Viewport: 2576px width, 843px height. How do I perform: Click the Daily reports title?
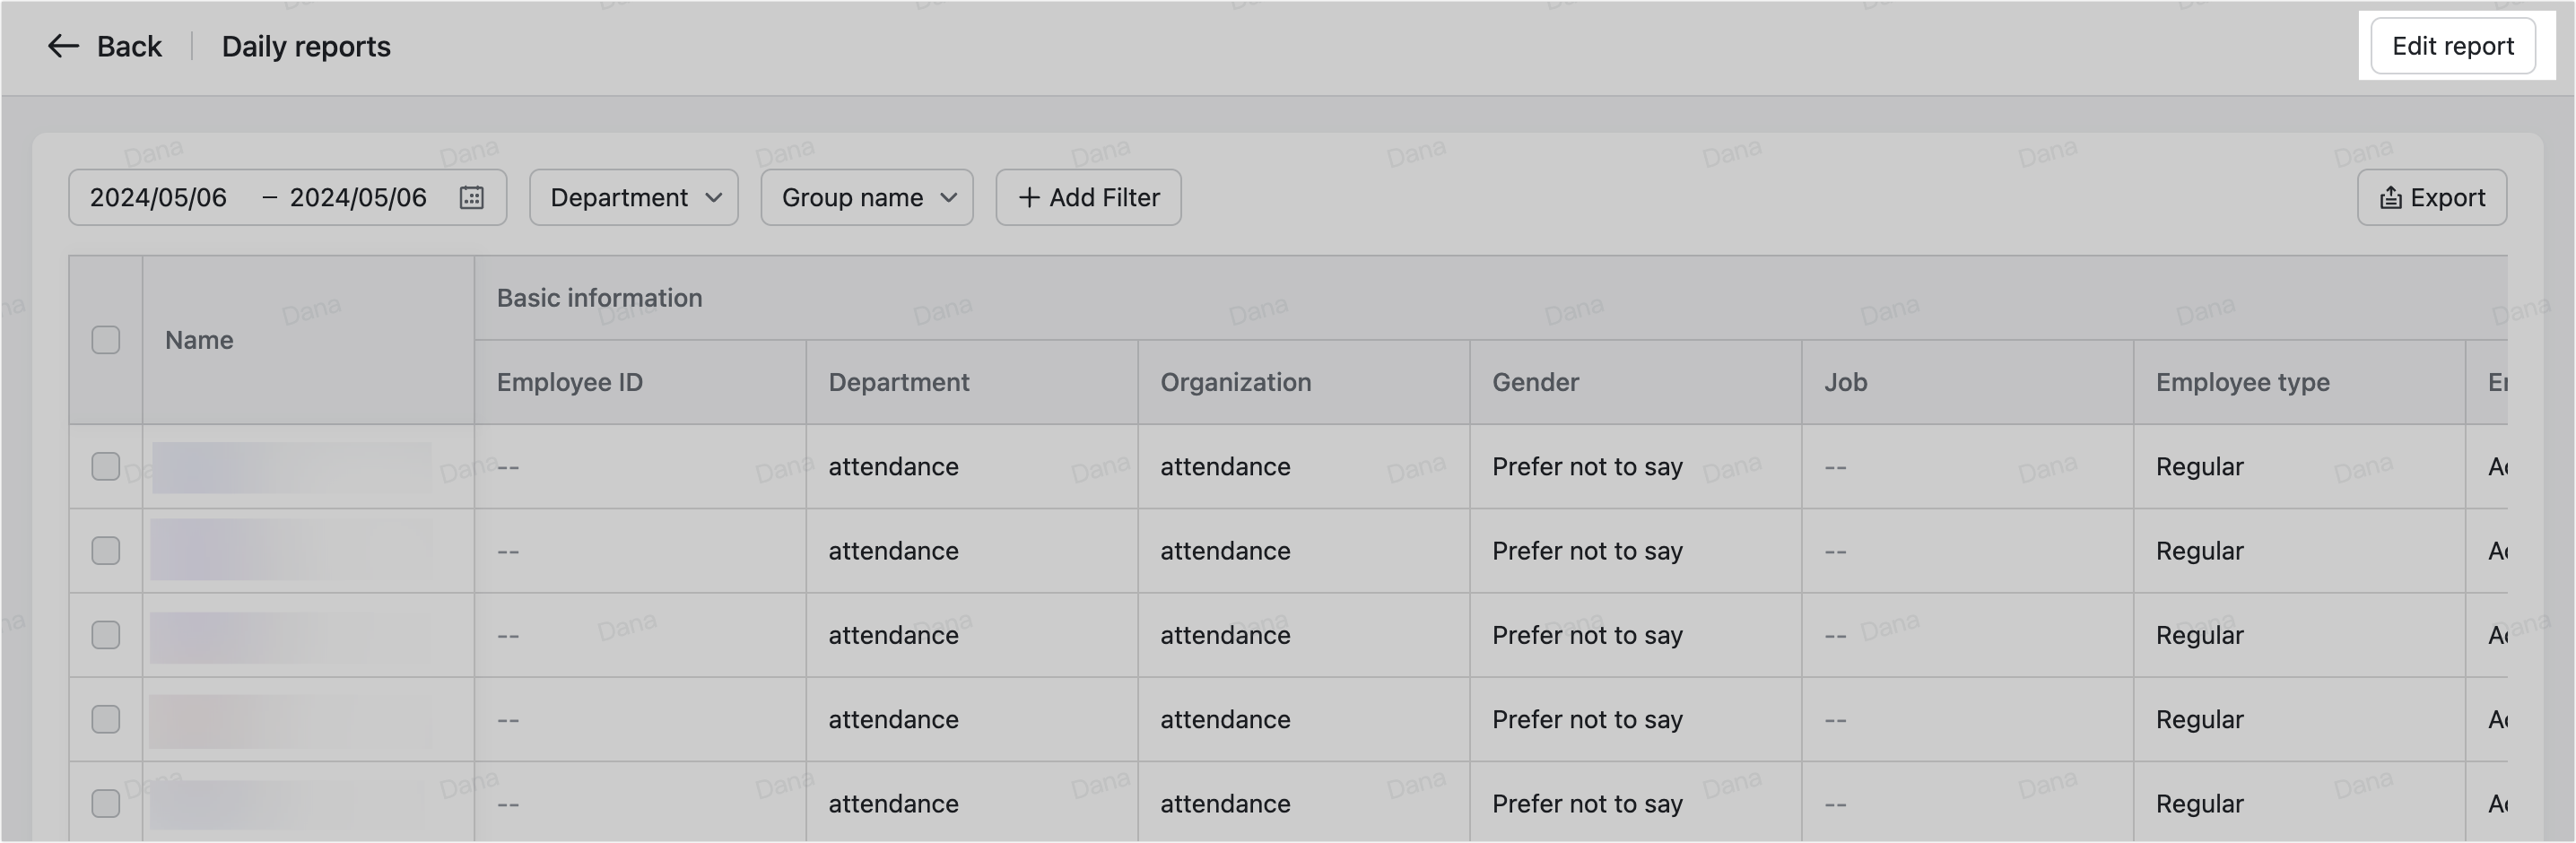(305, 46)
